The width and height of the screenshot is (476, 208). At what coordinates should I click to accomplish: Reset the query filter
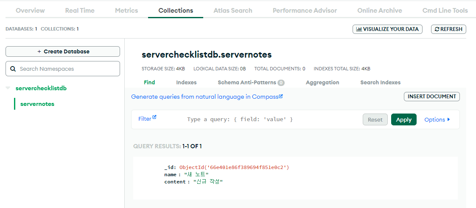(375, 119)
